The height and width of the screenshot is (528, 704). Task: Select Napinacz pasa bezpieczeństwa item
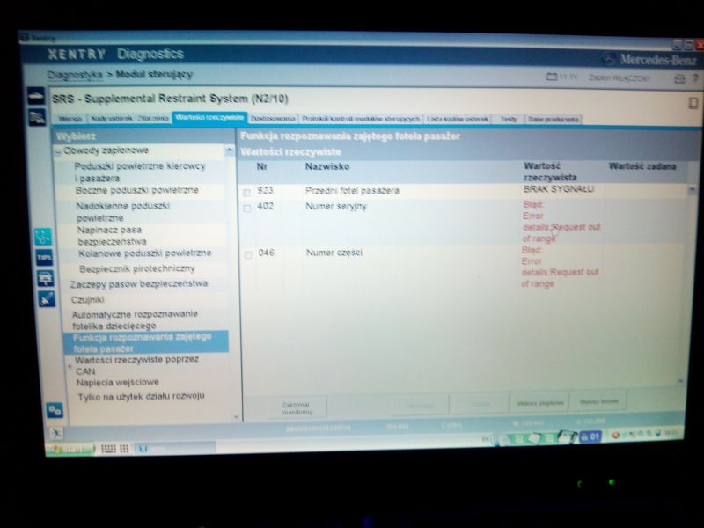tap(112, 236)
